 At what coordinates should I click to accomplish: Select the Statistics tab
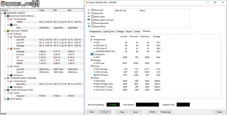[x=146, y=31]
